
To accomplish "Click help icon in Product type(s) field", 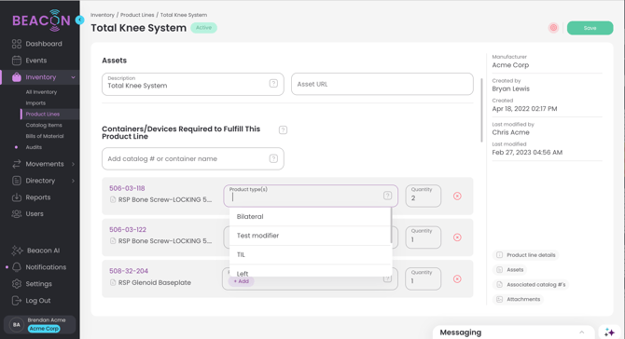I will 387,196.
